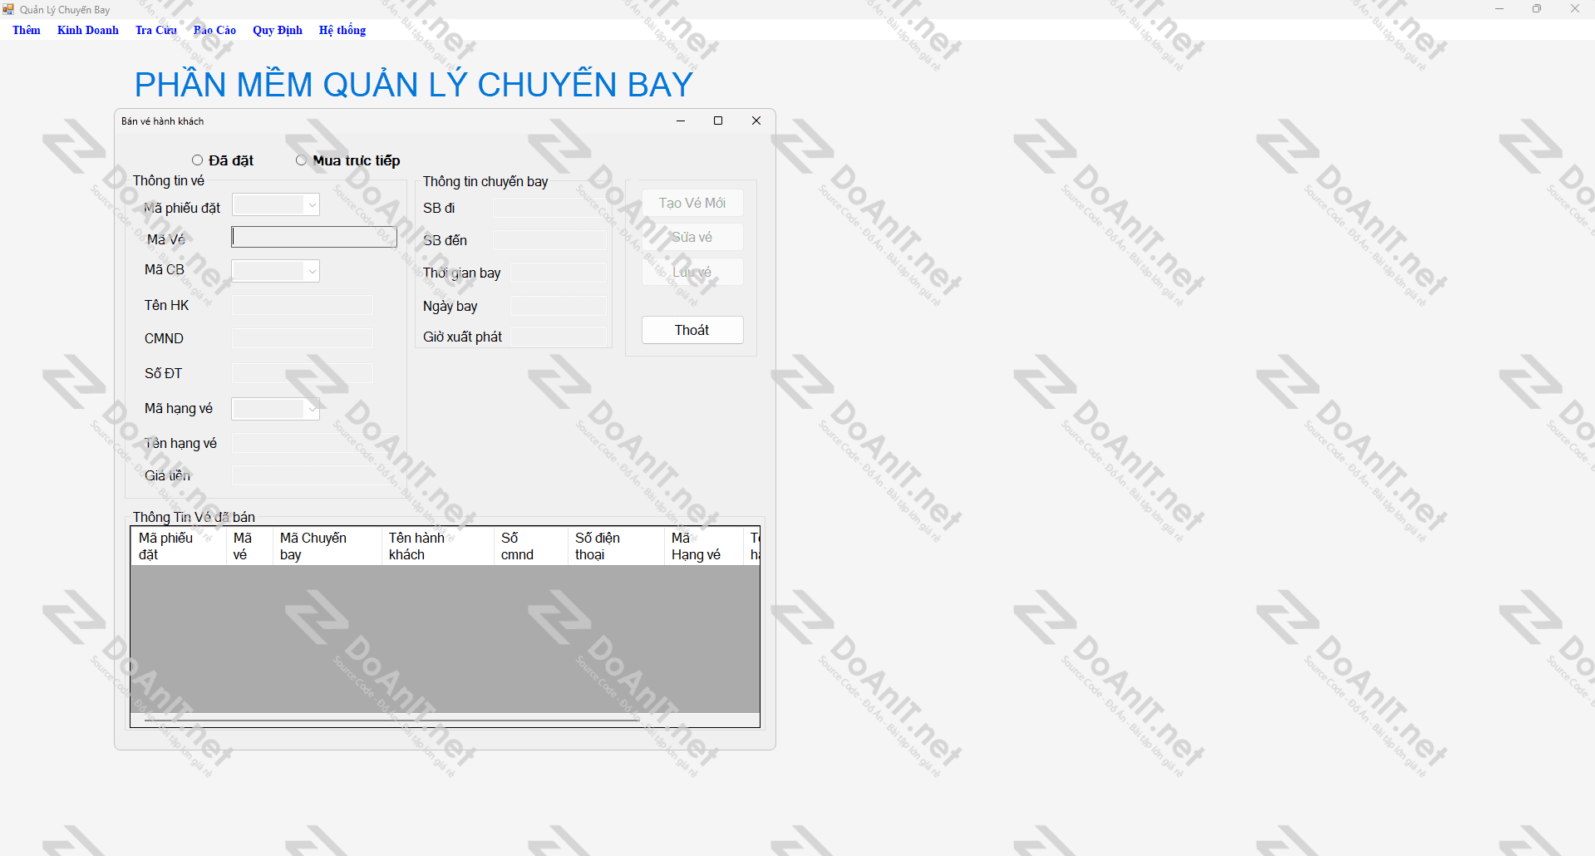The height and width of the screenshot is (856, 1595).
Task: Click the Tạo Vé Mới button
Action: click(x=692, y=203)
